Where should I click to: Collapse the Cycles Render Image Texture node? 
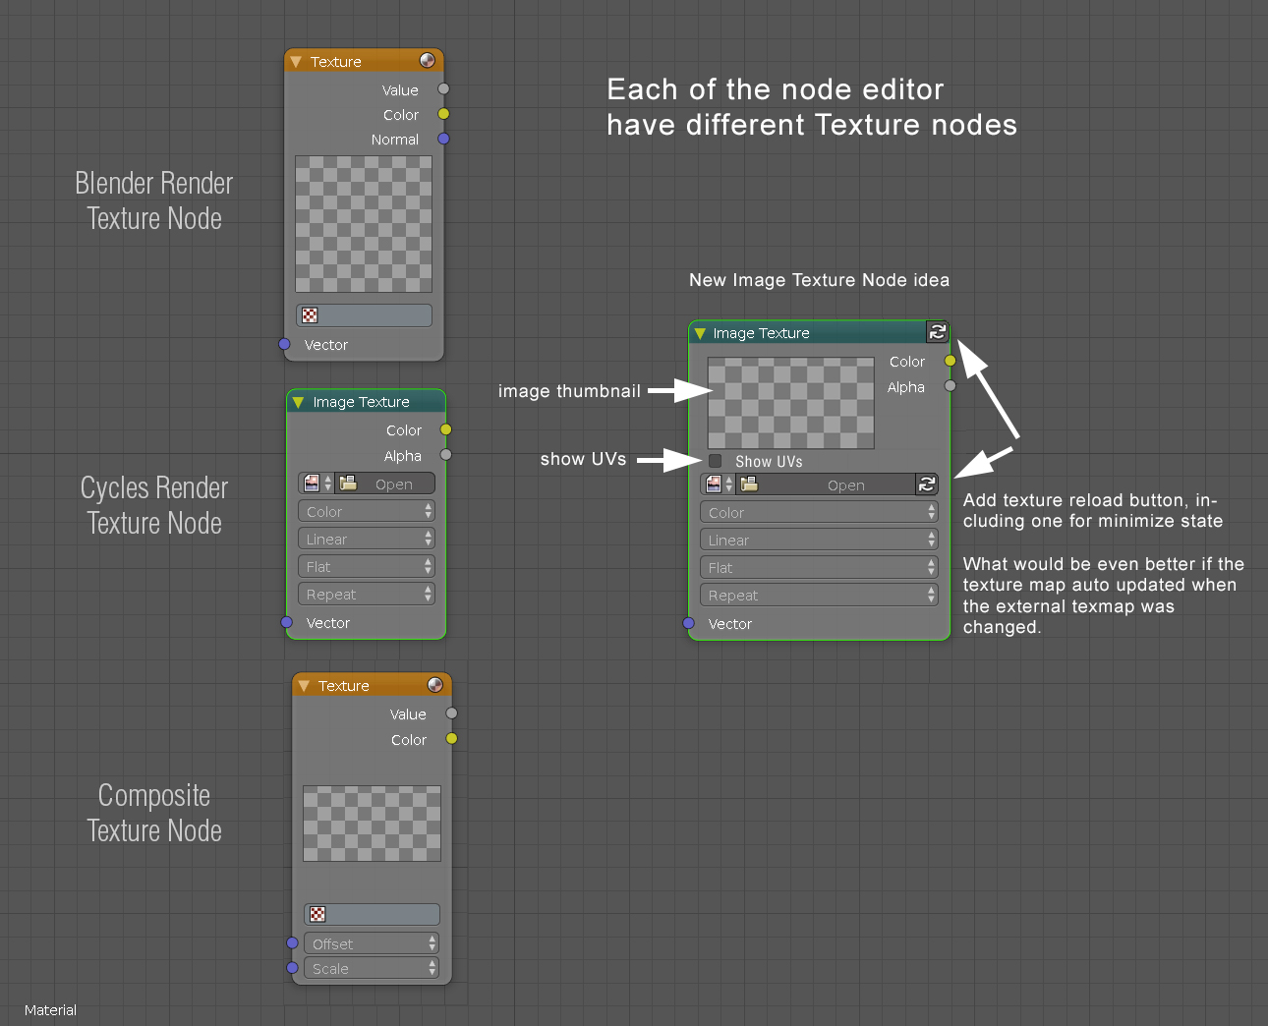pos(298,402)
